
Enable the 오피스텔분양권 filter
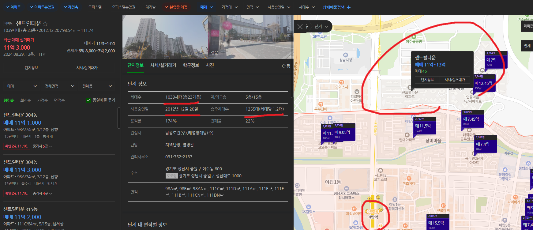point(124,7)
